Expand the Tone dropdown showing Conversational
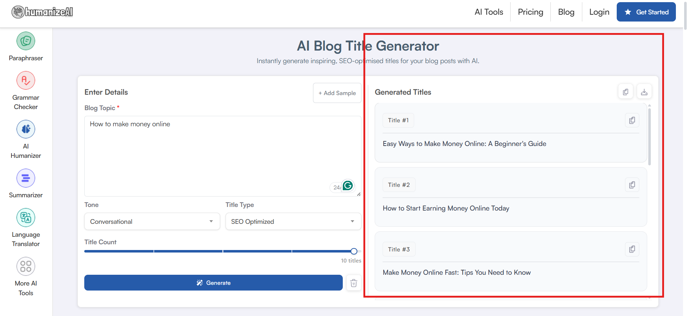 point(152,222)
